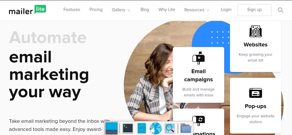Expand the Gallery dropdown menu
292x135 pixels.
tap(121, 10)
